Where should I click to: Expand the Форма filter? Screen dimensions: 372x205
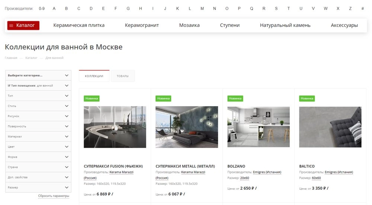tap(38, 157)
